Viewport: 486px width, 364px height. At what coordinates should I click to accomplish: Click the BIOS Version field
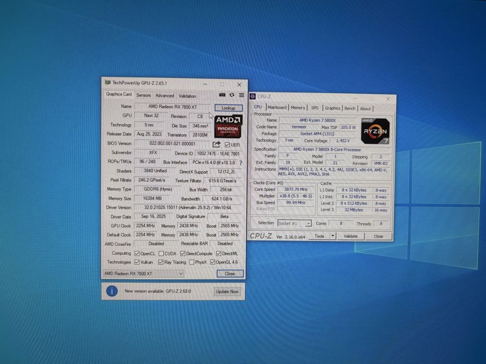click(x=172, y=144)
